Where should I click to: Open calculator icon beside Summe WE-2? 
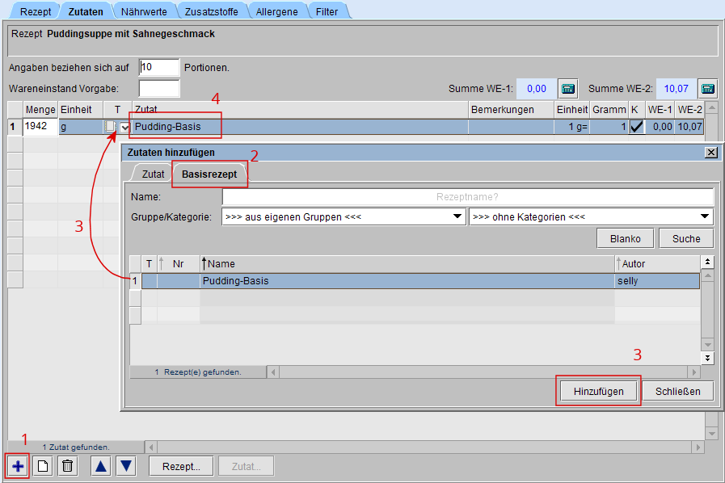pyautogui.click(x=708, y=88)
